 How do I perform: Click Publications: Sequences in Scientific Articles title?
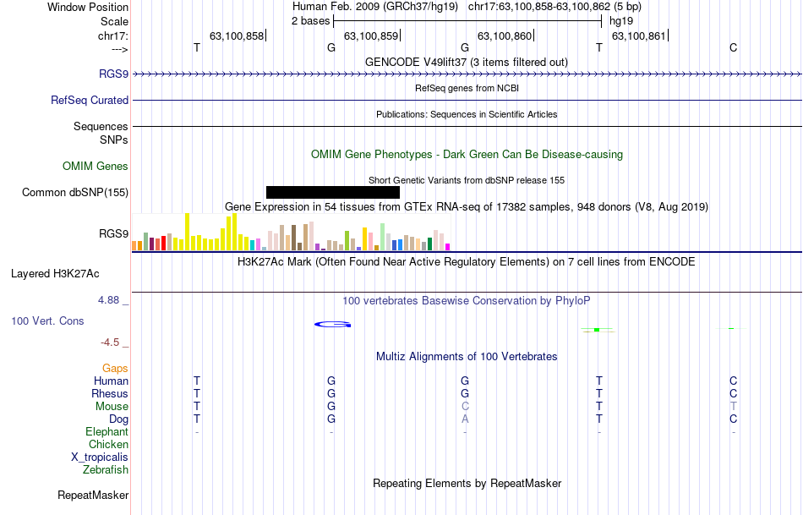pos(467,114)
